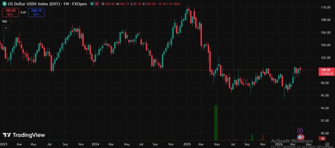Image resolution: width=335 pixels, height=148 pixels.
Task: Open the US flag economic event marker
Action: coord(300,137)
